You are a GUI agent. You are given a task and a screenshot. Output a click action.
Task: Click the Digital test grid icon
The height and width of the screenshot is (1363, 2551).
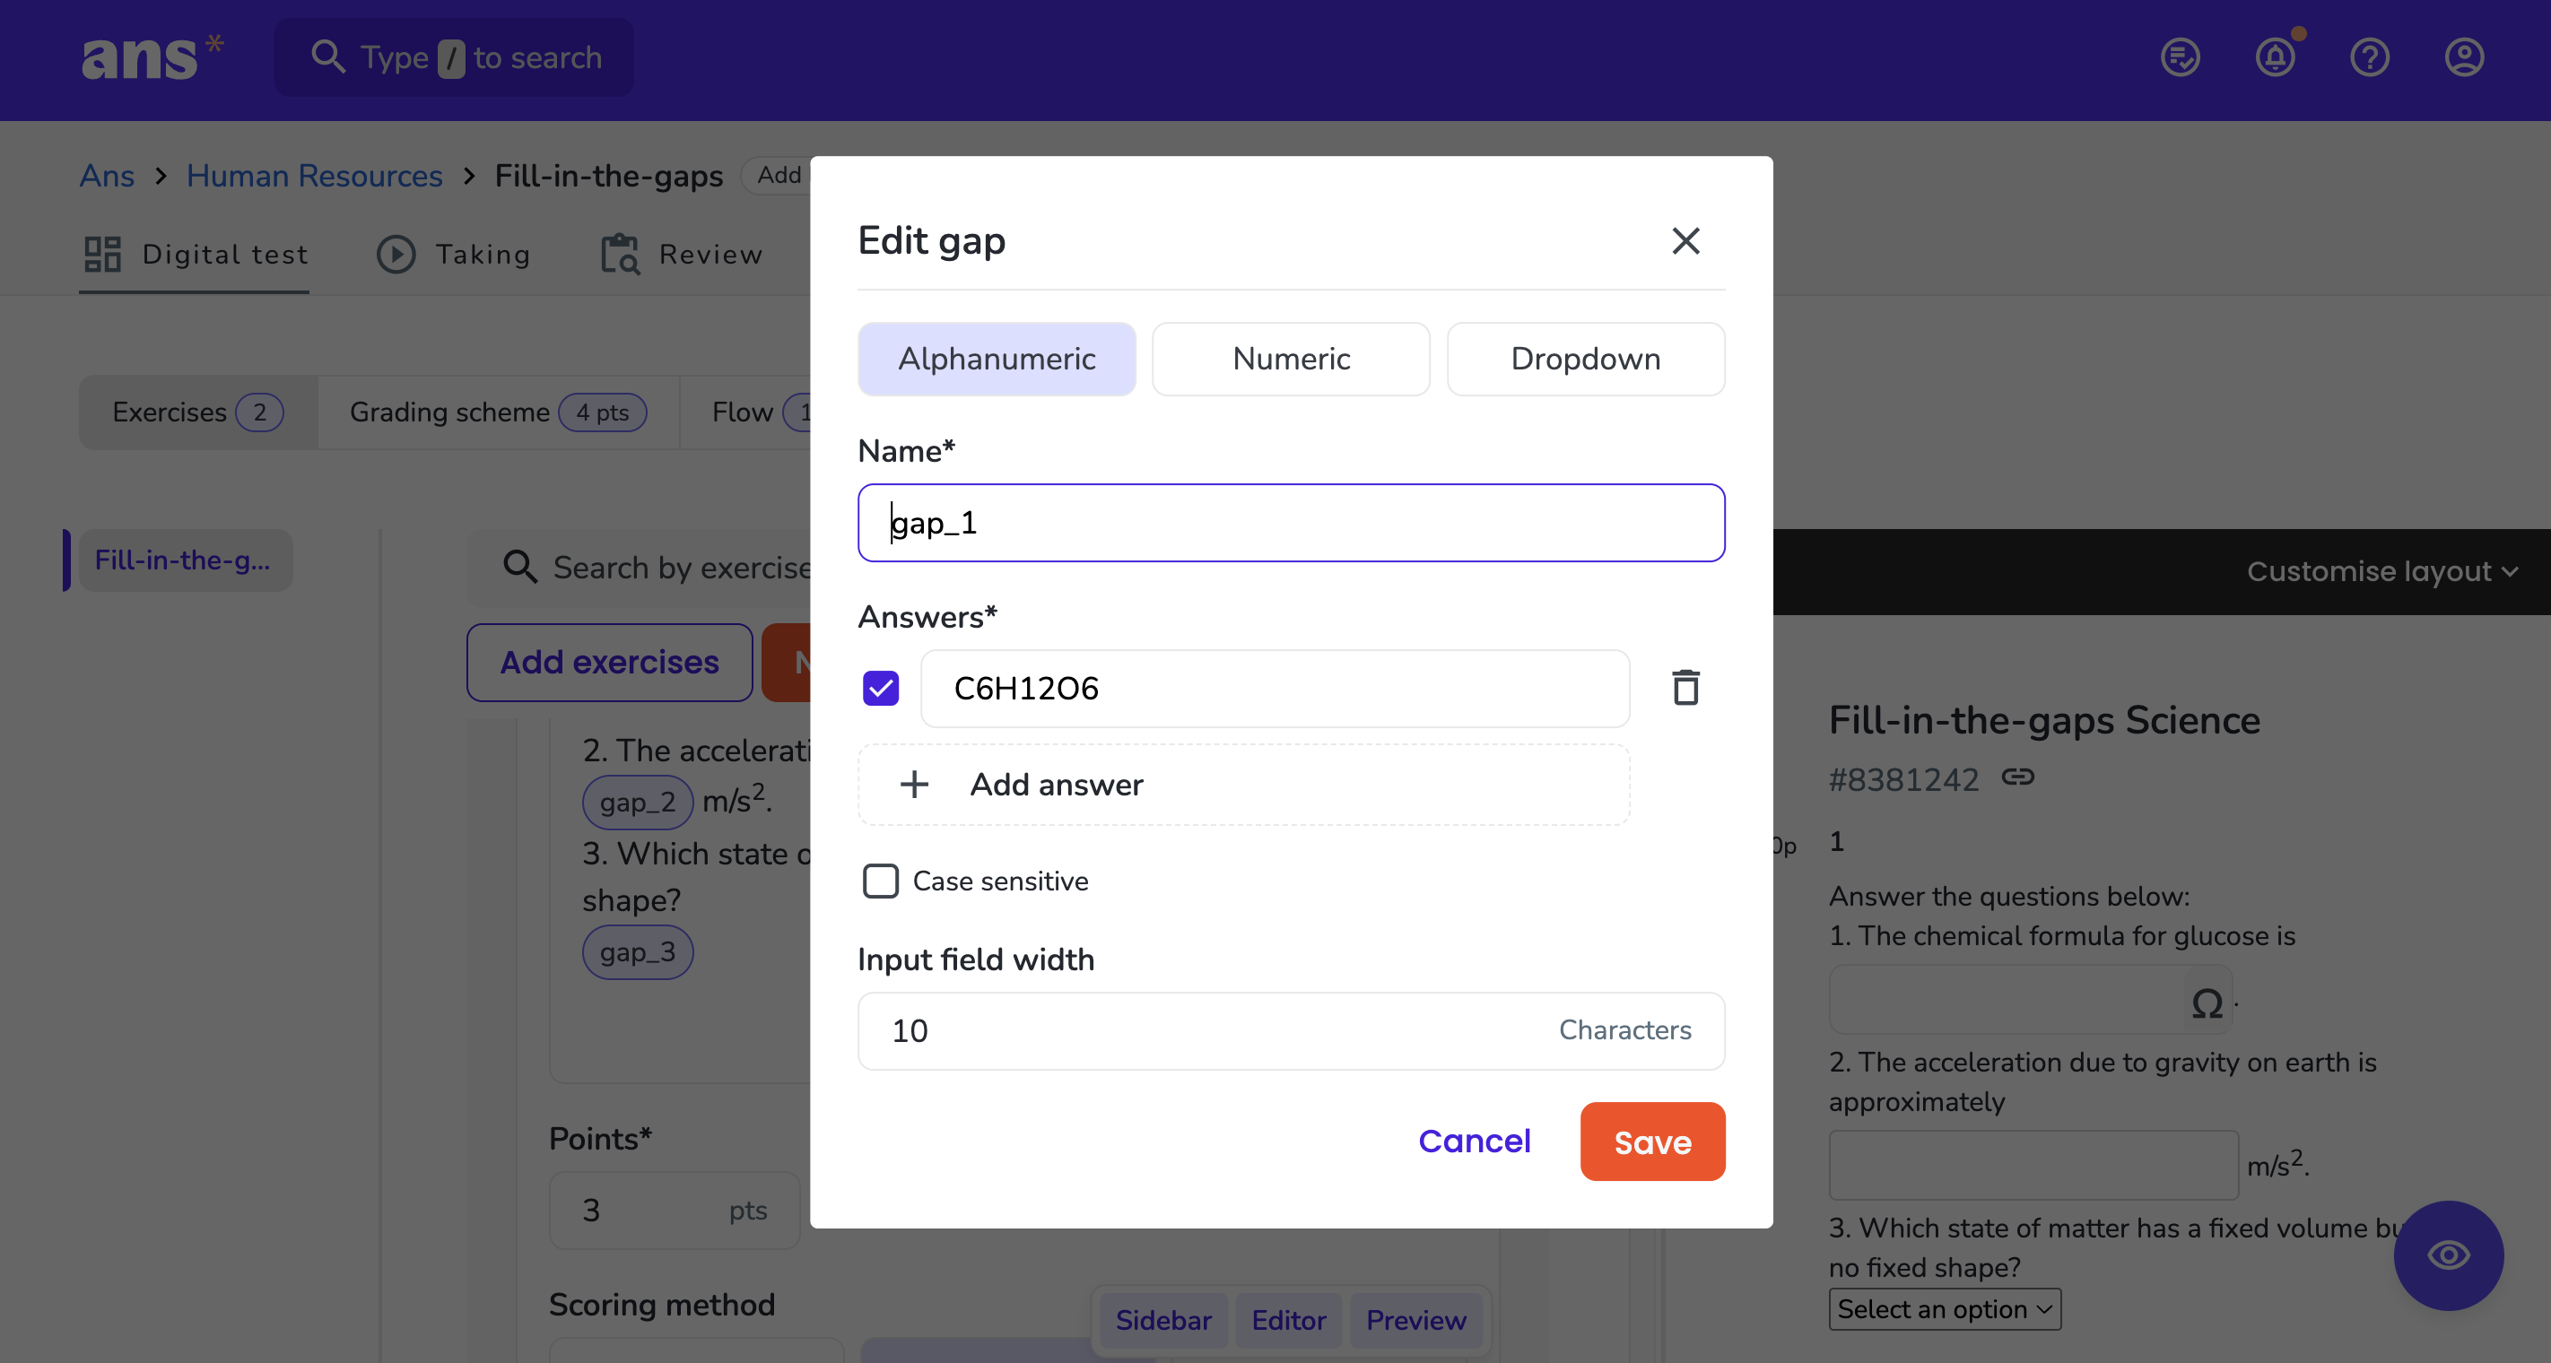[x=102, y=255]
